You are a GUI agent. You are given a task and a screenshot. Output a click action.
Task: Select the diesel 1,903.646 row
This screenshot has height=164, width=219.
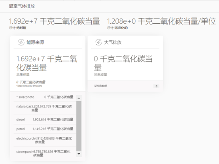[45, 119]
